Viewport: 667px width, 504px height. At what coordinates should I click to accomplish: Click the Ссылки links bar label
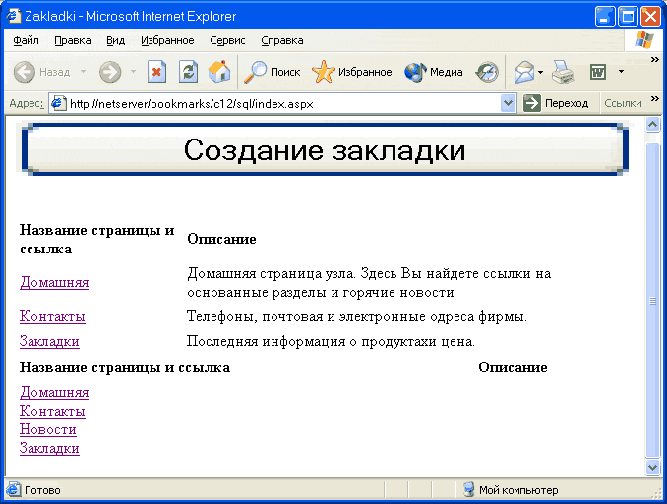(623, 103)
